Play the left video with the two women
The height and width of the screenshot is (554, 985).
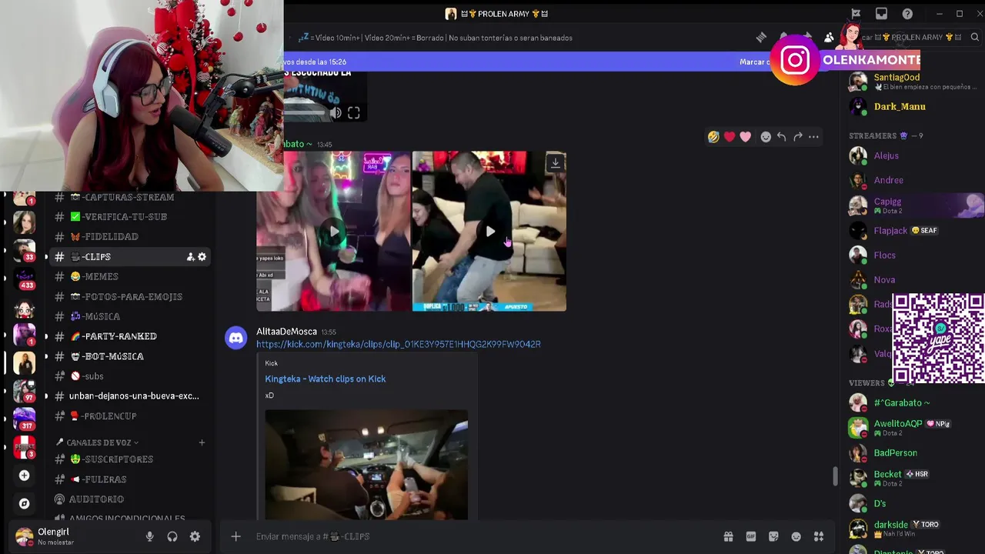(333, 231)
